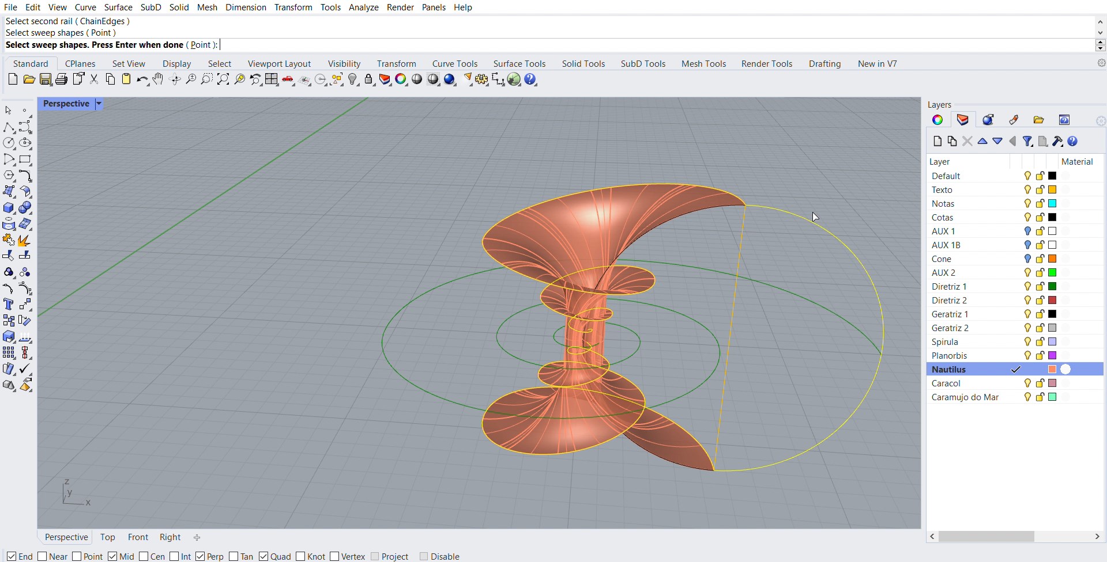Open the Perspective viewport dropdown arrow
Screen dimensions: 1107x562
[99, 104]
